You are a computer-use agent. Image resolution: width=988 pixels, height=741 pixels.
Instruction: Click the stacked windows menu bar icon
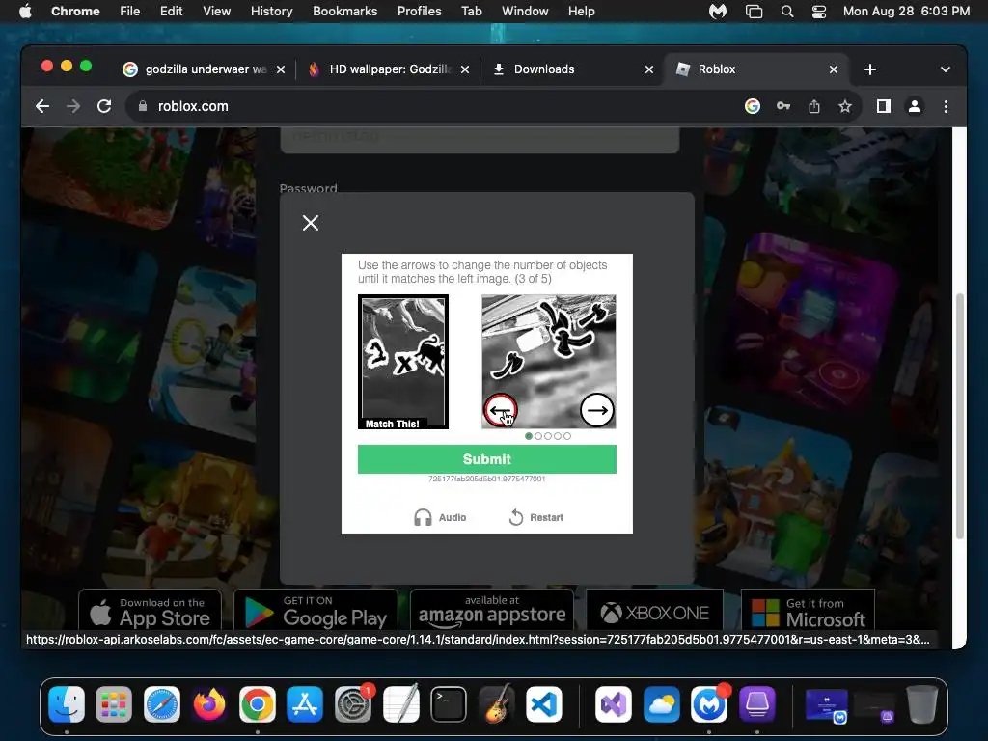pos(754,12)
